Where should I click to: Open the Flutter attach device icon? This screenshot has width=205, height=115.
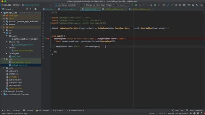(151, 5)
